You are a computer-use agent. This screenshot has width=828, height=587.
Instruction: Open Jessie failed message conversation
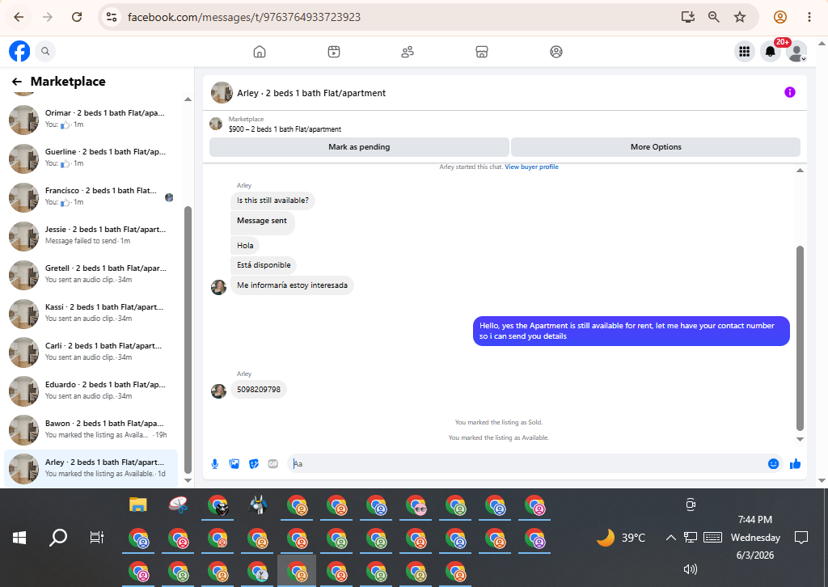coord(91,236)
